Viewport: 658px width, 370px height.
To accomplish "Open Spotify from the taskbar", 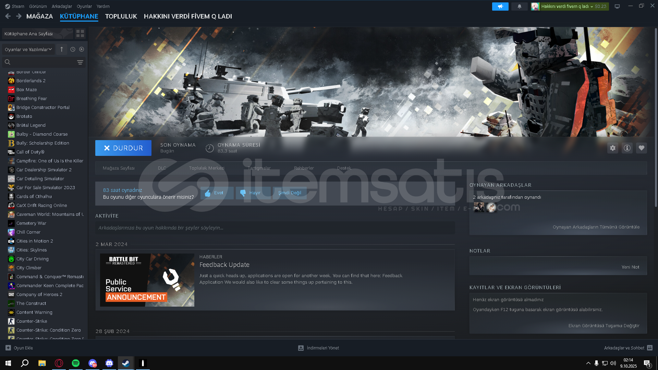I will [76, 363].
